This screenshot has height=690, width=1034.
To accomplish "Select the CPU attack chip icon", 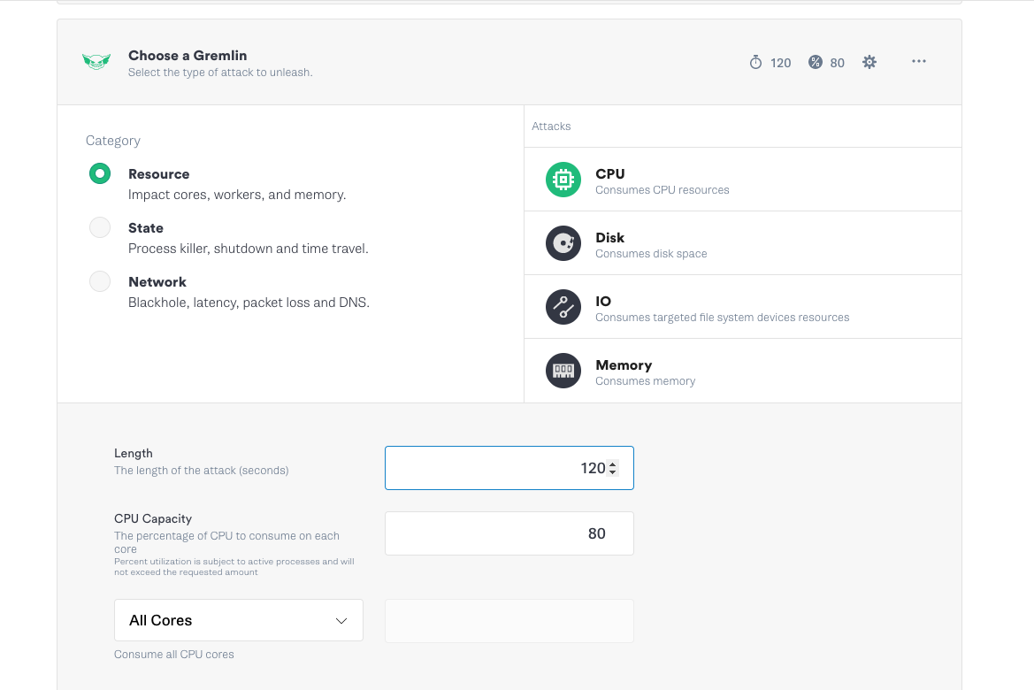I will pos(563,180).
